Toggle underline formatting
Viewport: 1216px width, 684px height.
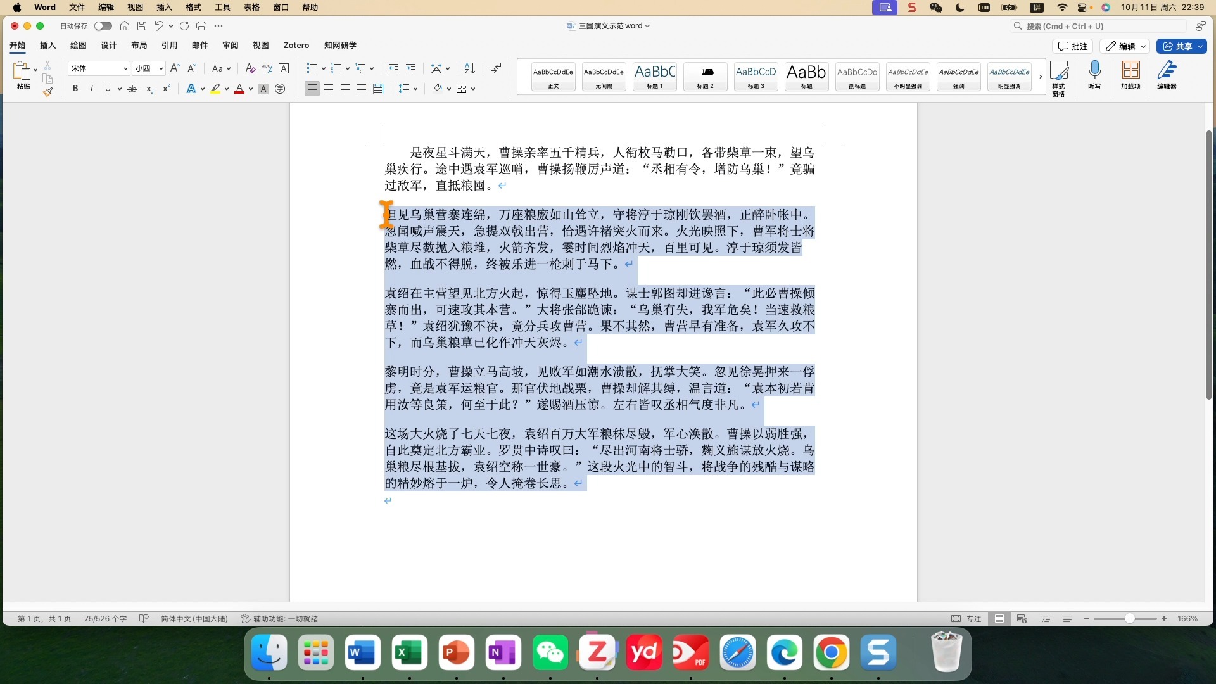pos(108,89)
